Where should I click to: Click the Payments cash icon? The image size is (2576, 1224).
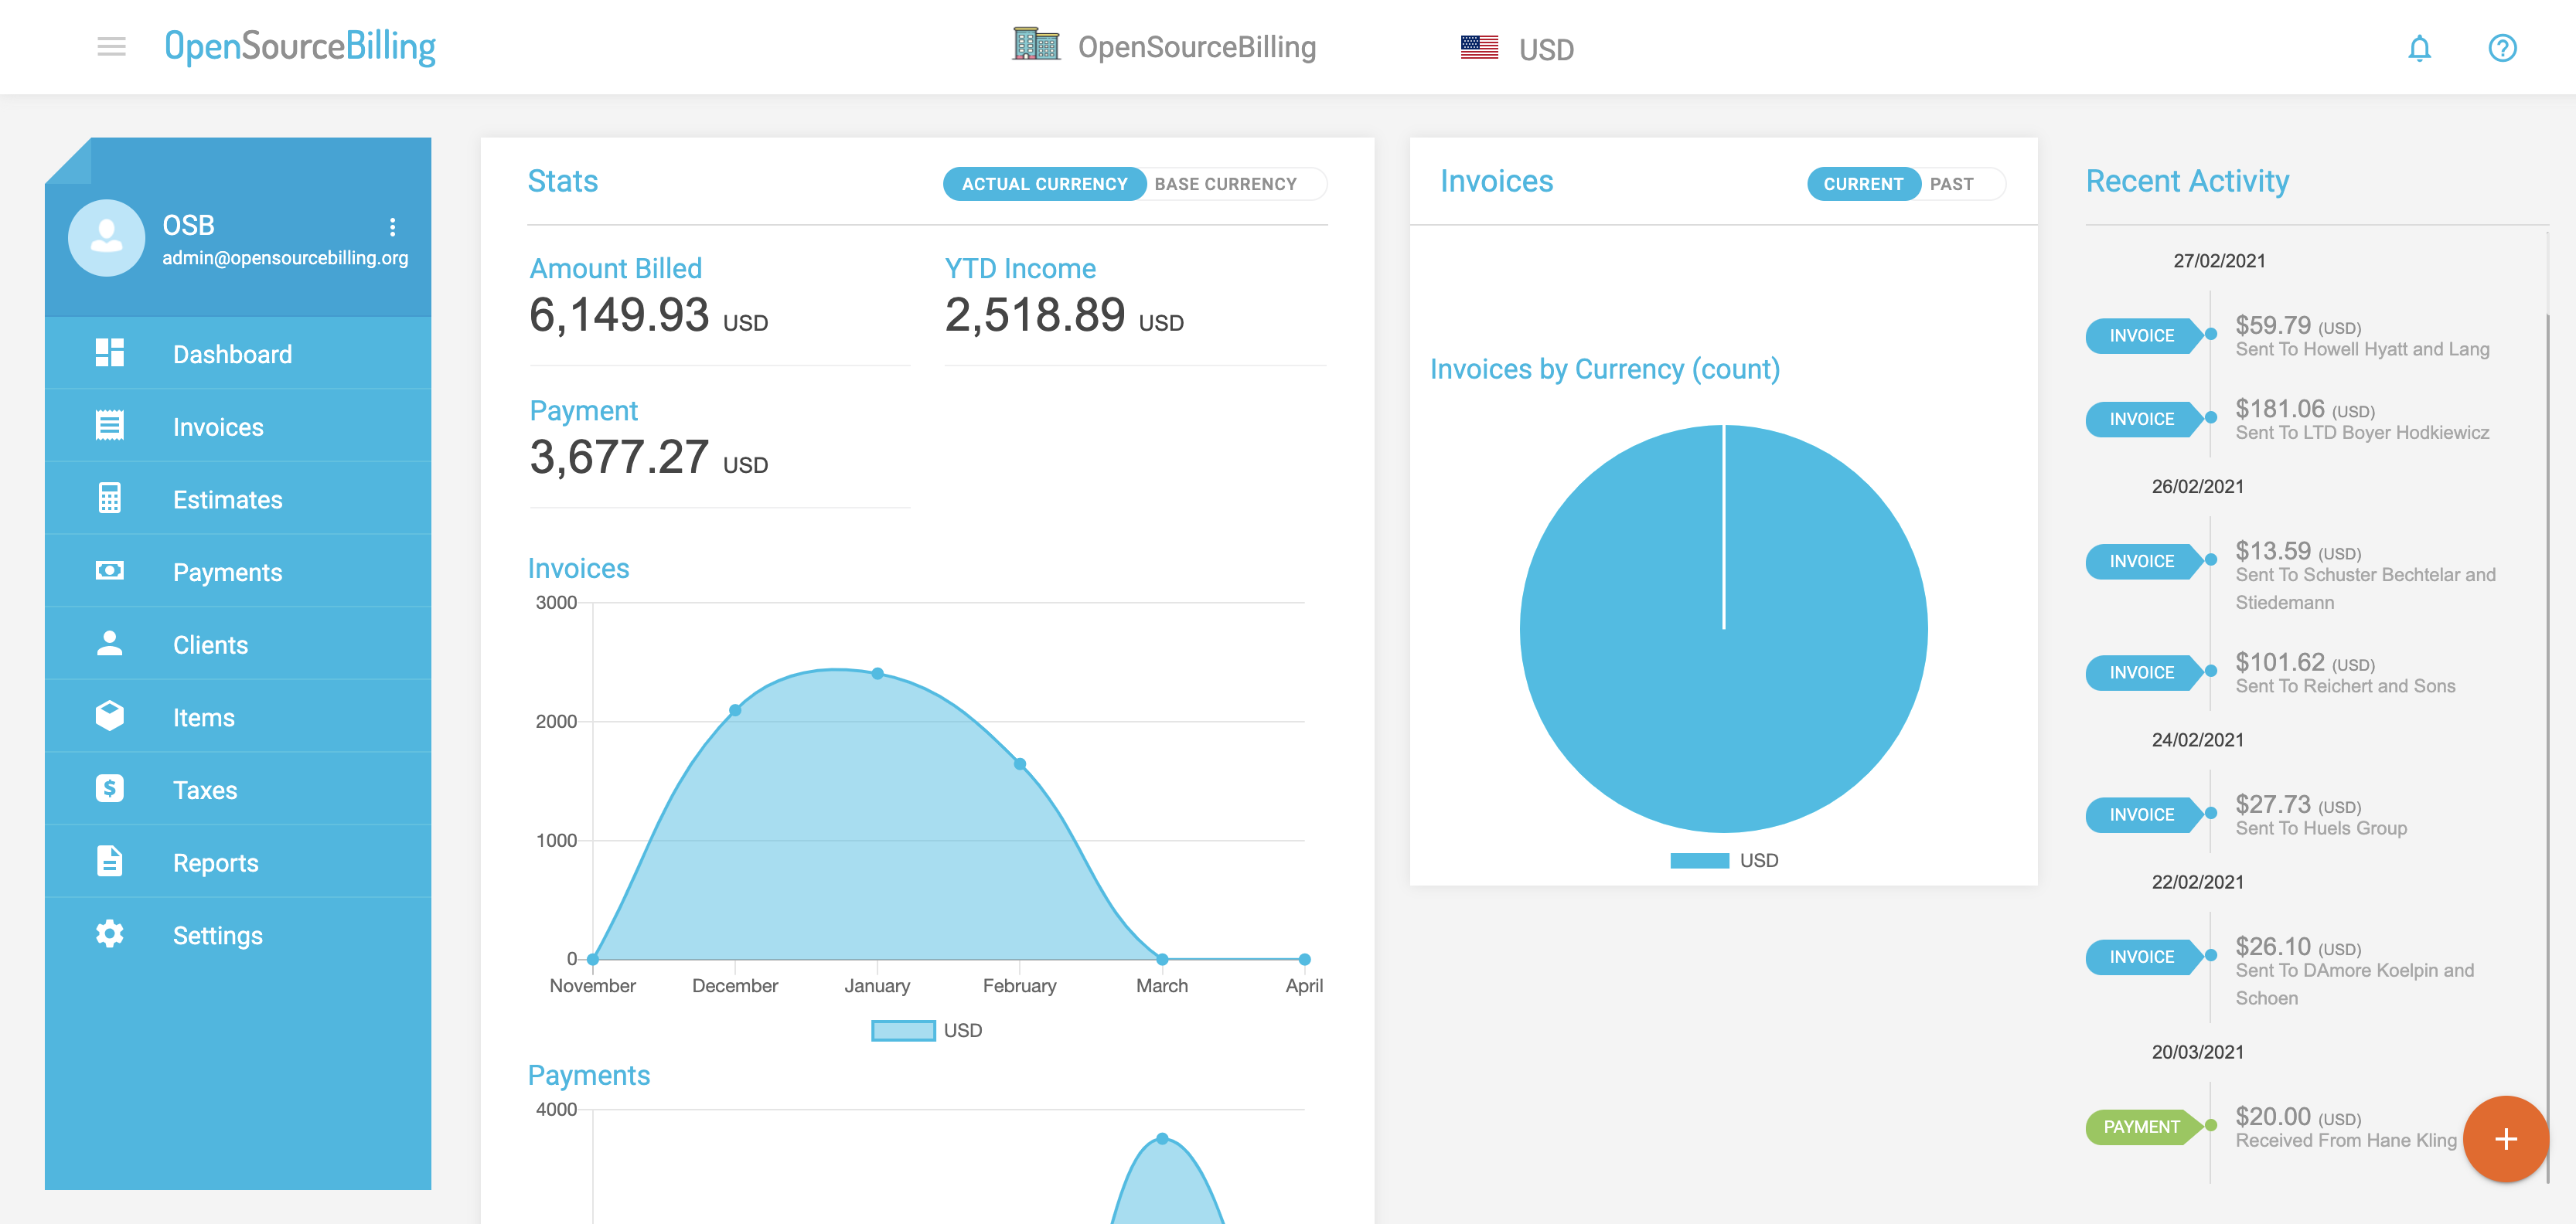pyautogui.click(x=110, y=570)
